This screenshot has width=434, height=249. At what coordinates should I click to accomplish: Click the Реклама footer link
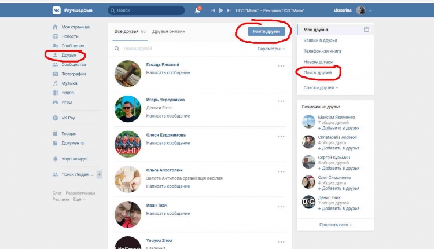click(61, 199)
